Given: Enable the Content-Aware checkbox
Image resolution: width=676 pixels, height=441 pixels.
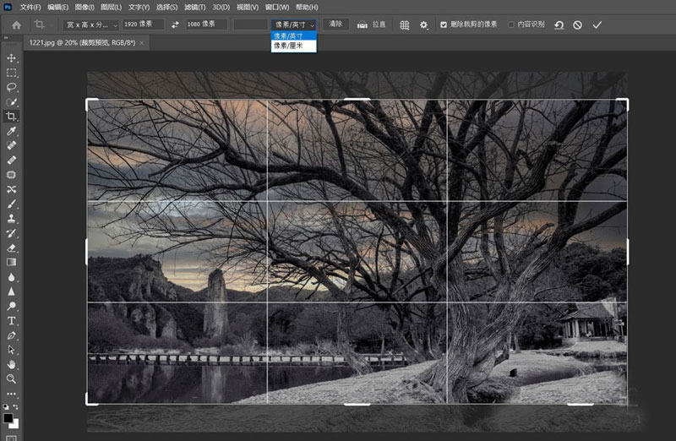Looking at the screenshot, I should point(511,25).
